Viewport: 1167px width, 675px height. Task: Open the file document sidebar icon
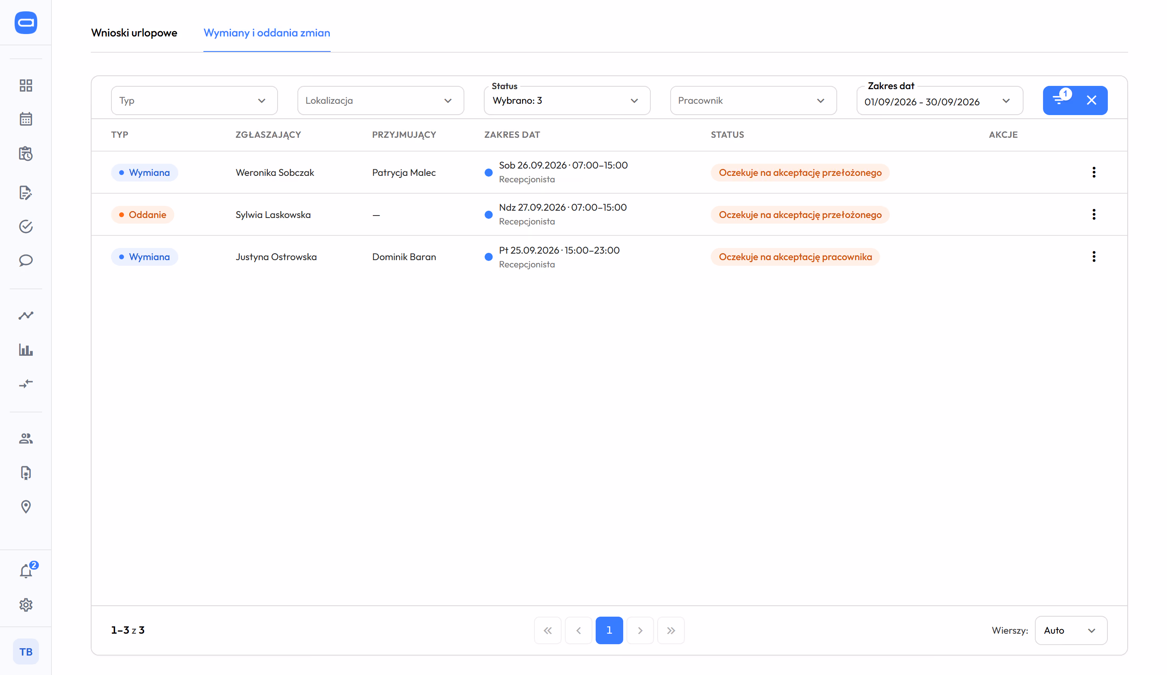pos(26,473)
